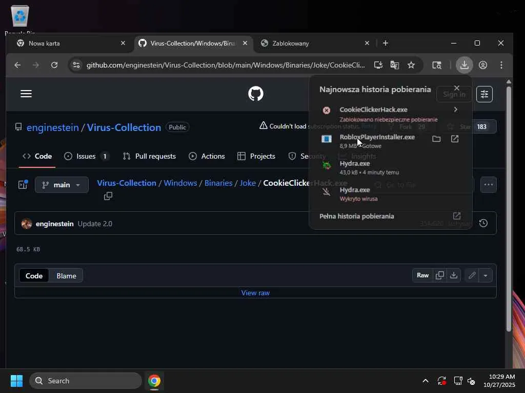Open GitHub header settings sliders button

click(484, 94)
